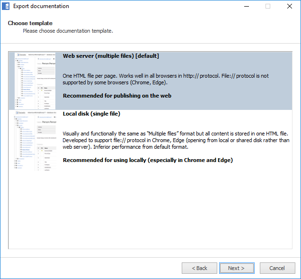Click 'Please choose documentation template.' subtitle
Image resolution: width=301 pixels, height=279 pixels.
pyautogui.click(x=68, y=31)
